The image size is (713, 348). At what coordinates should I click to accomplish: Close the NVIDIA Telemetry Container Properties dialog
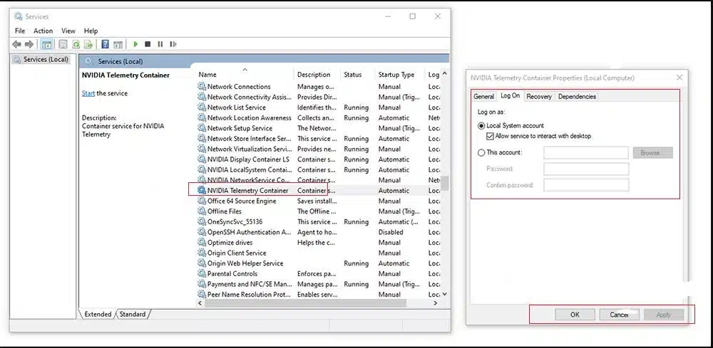coord(679,78)
